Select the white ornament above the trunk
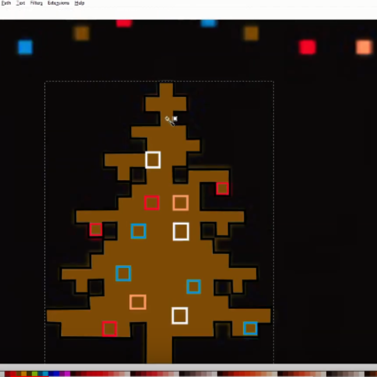Image resolution: width=377 pixels, height=377 pixels. 179,316
